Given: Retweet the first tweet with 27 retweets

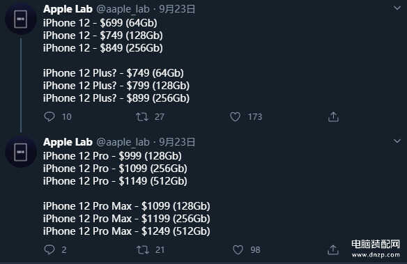Looking at the screenshot, I should [142, 117].
